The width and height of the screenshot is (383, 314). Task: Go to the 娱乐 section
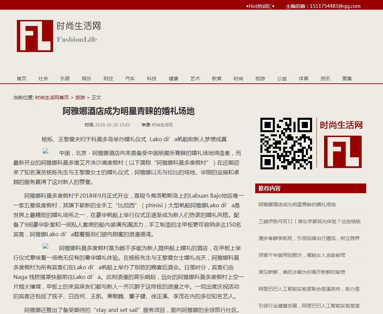pyautogui.click(x=86, y=78)
